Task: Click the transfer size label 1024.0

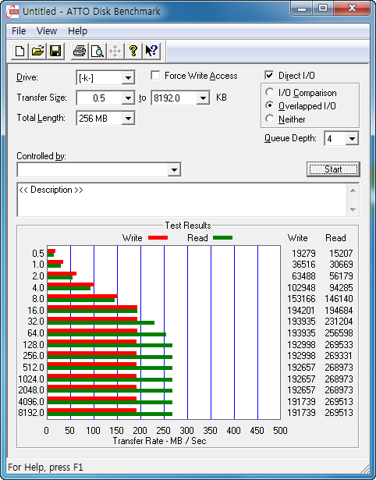Action: [x=31, y=379]
